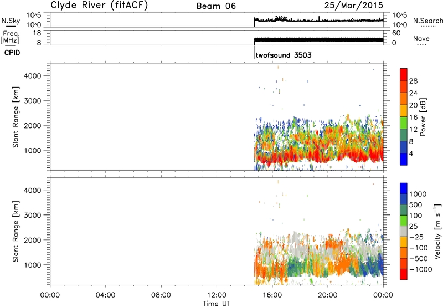Viewport: 443px width, 307px height.
Task: Click the "−500" label on the Velocity scale
Action: tap(419, 259)
